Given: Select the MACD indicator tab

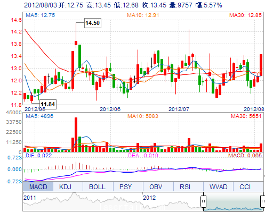Looking at the screenshot, I should point(38,186).
